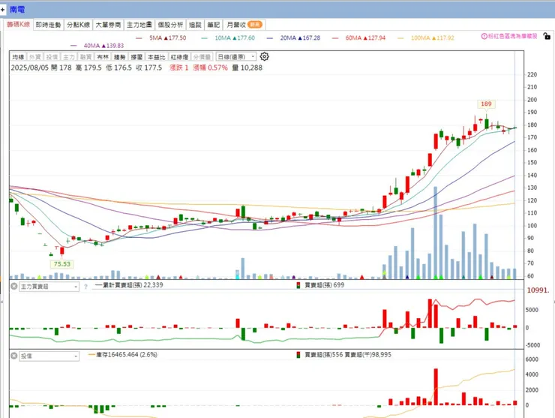Image resolution: width=555 pixels, height=418 pixels.
Task: Click the 20MA legend line swatch
Action: pos(270,38)
